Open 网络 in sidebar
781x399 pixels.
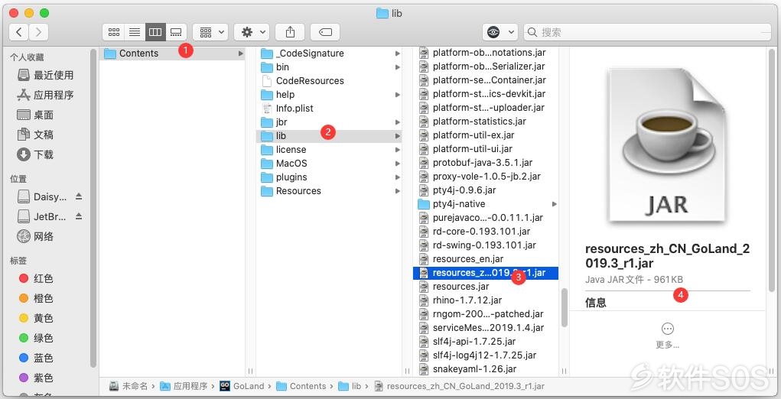click(x=36, y=237)
